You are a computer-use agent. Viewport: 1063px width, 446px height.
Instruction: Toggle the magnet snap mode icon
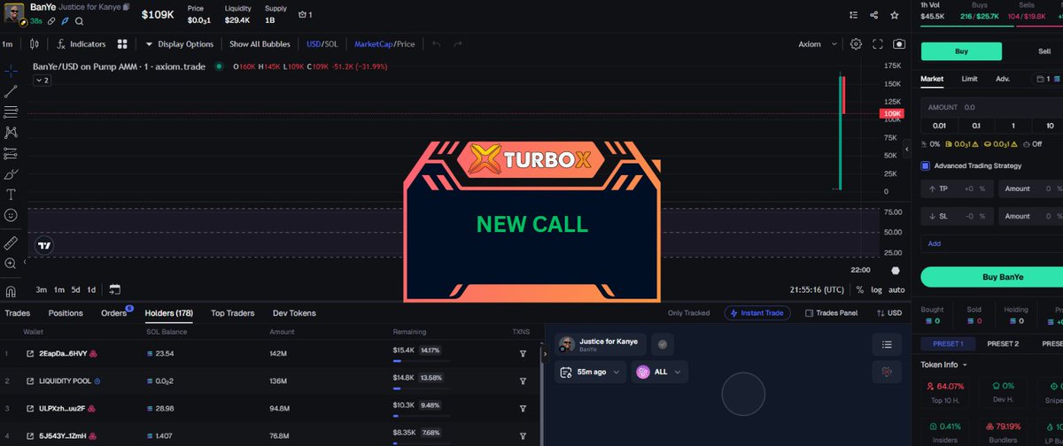click(11, 290)
